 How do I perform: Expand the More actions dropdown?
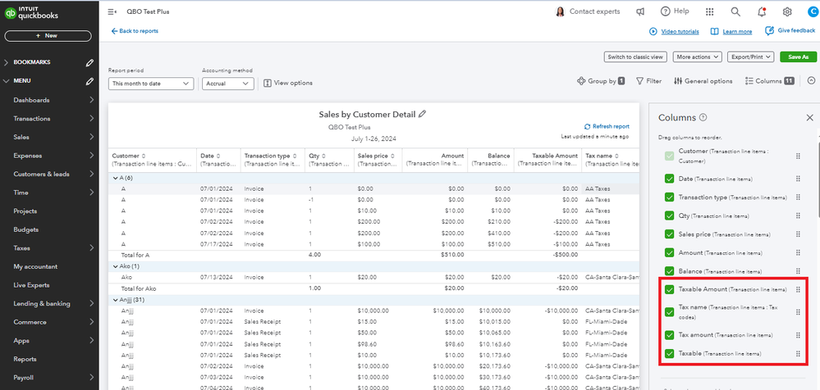pos(698,57)
